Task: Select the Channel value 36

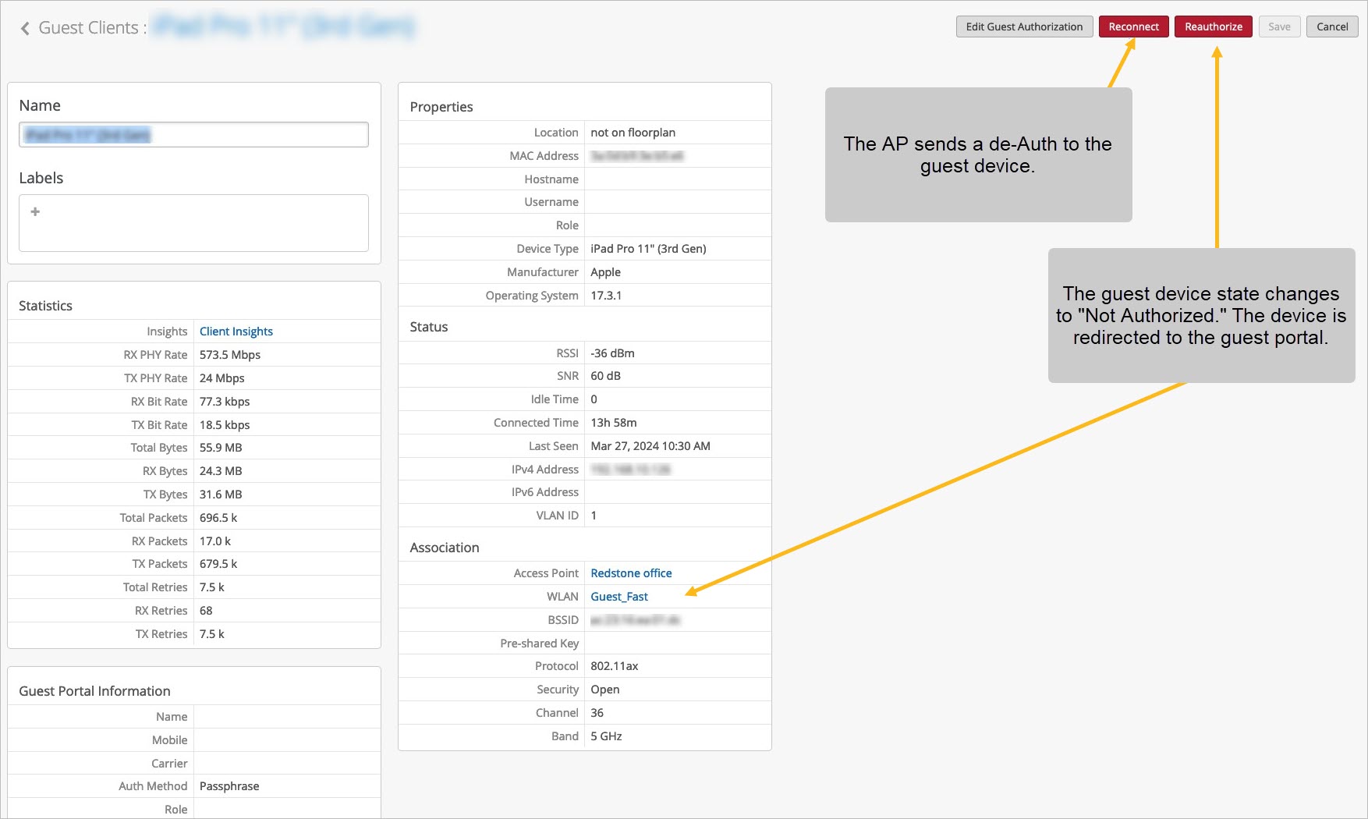Action: 597,713
